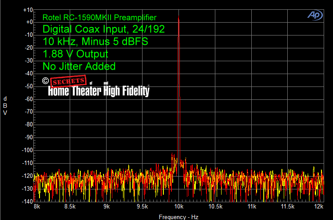Click the -100 label on the dBV axis
333x220 pixels.
[27, 150]
